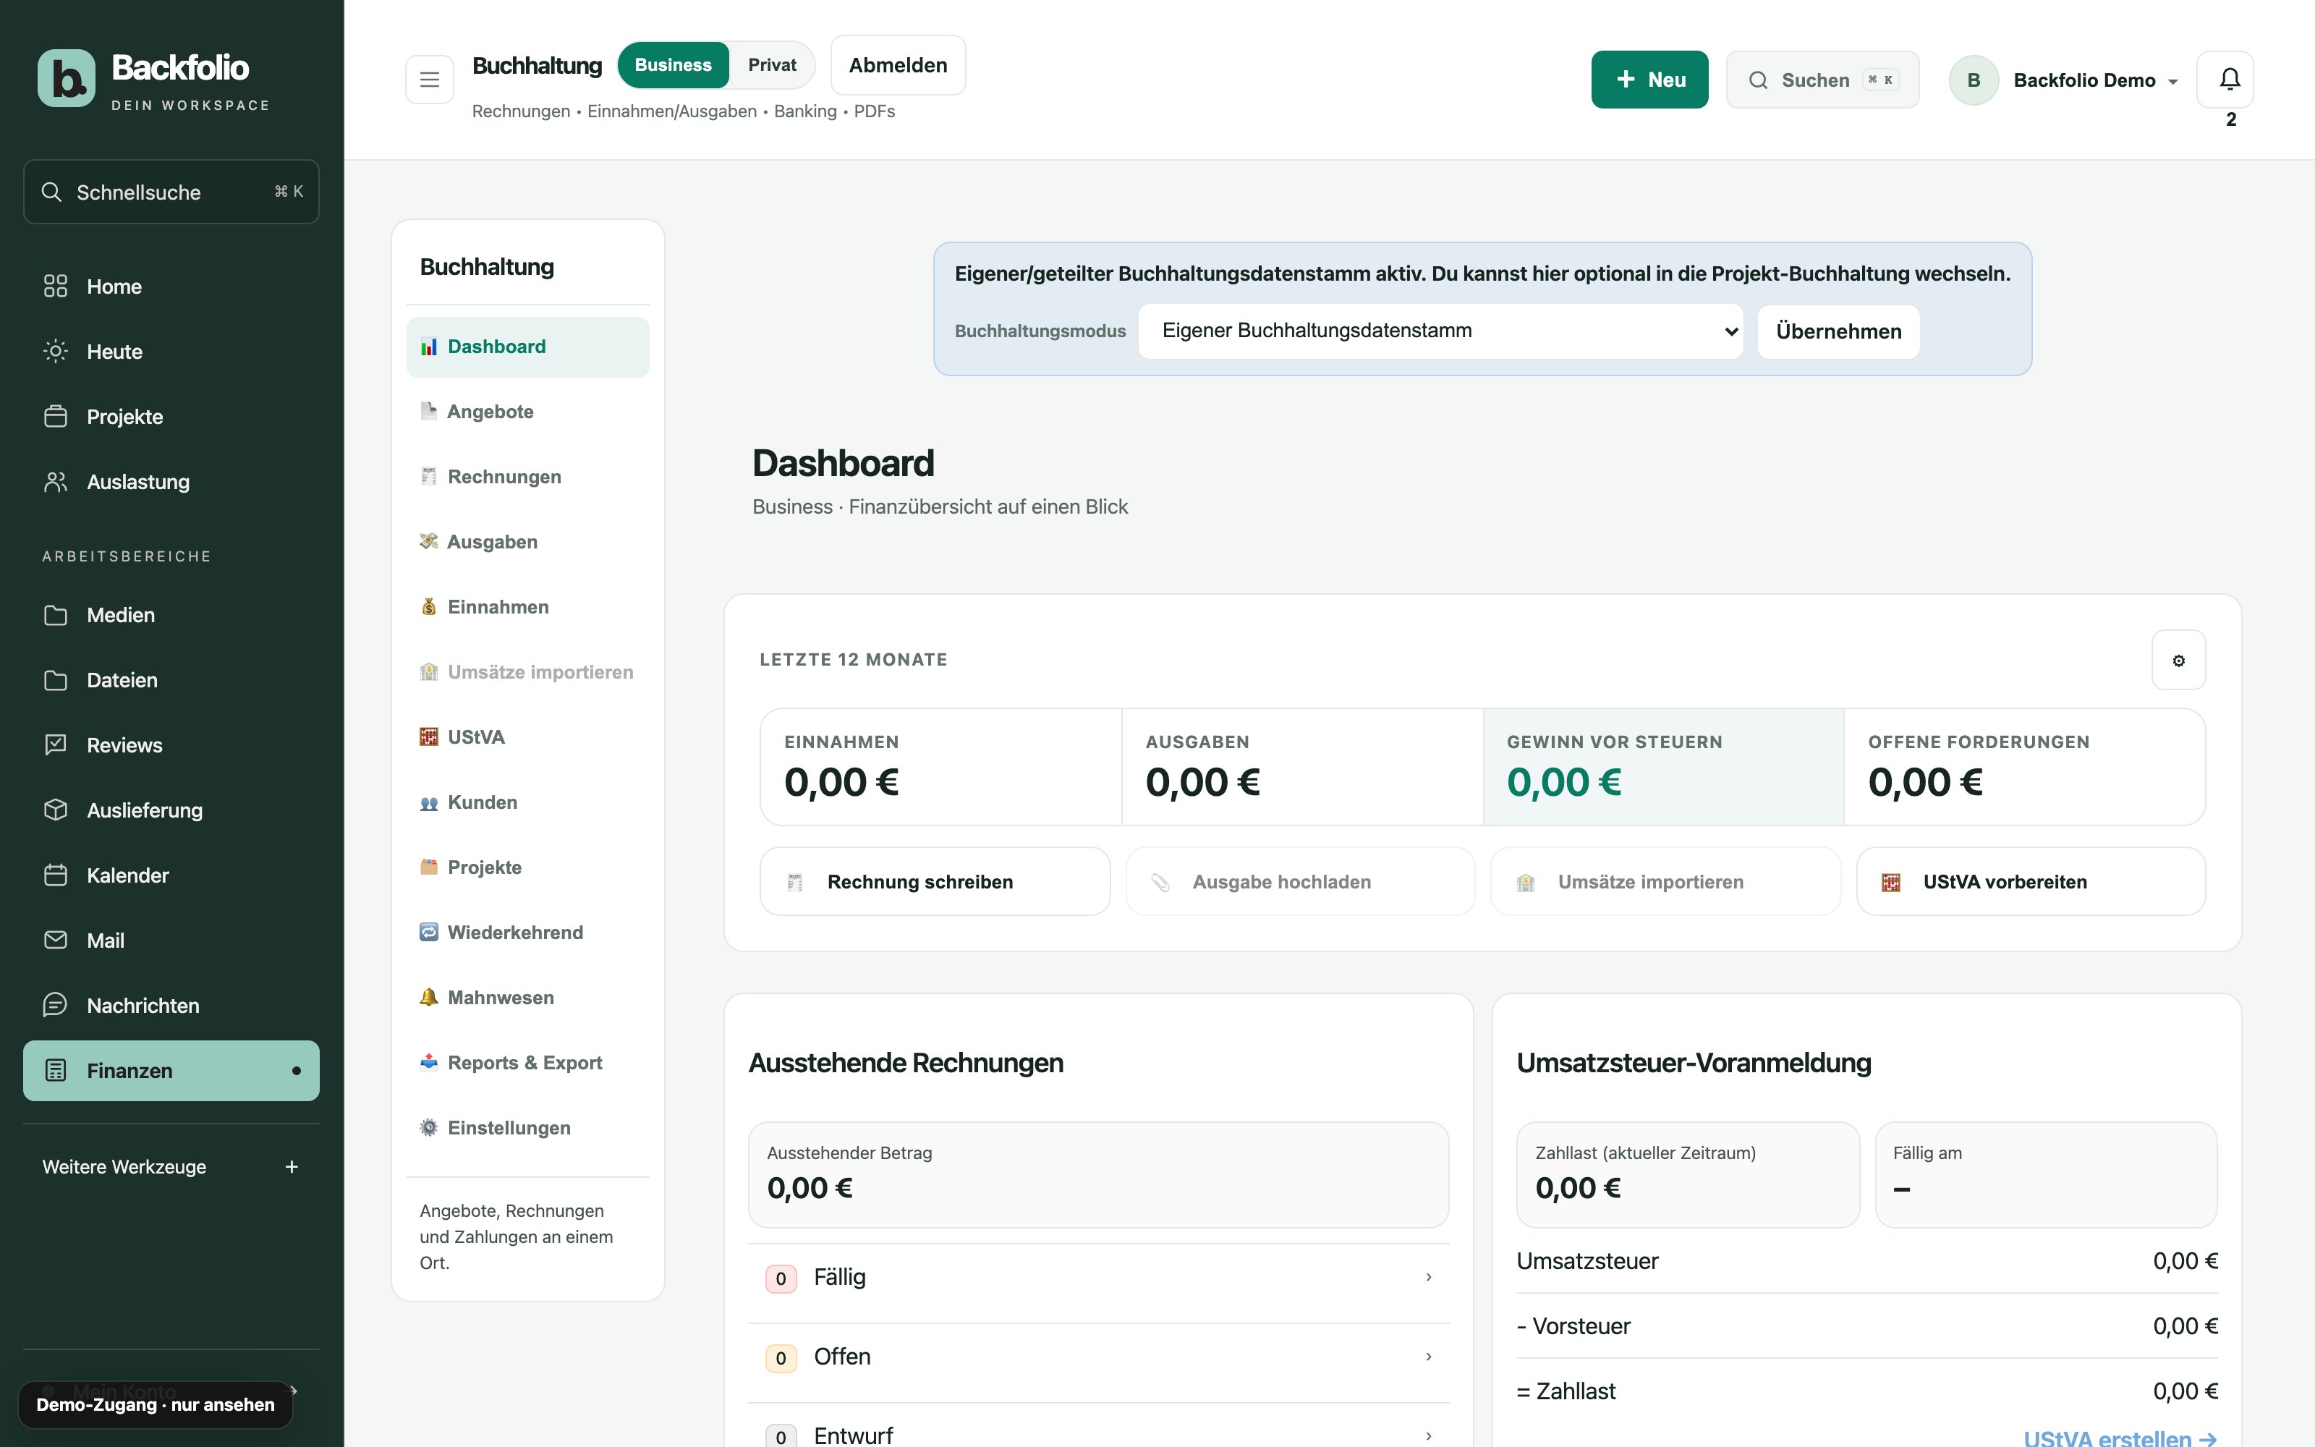Open dashboard settings gear icon

[2178, 661]
